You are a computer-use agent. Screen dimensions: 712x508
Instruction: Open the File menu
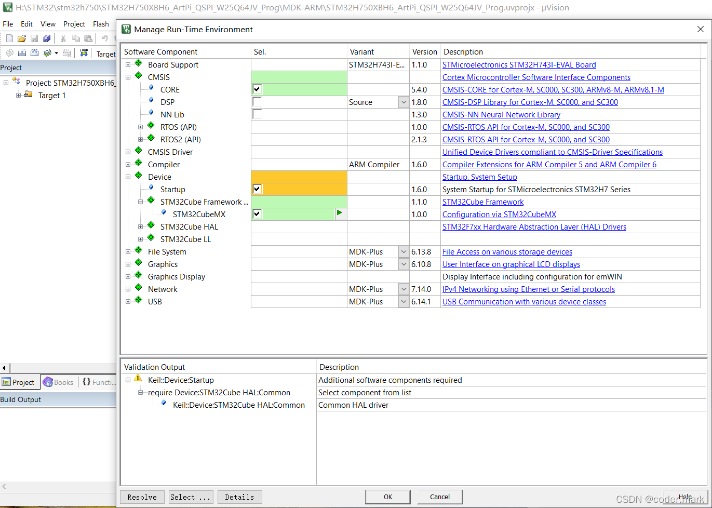[x=8, y=24]
